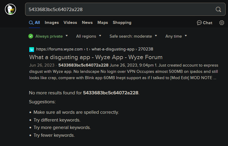Screen dimensions: 228x146
Task: Click the 'Try fewer keywords.' suggestion
Action: 54,135
